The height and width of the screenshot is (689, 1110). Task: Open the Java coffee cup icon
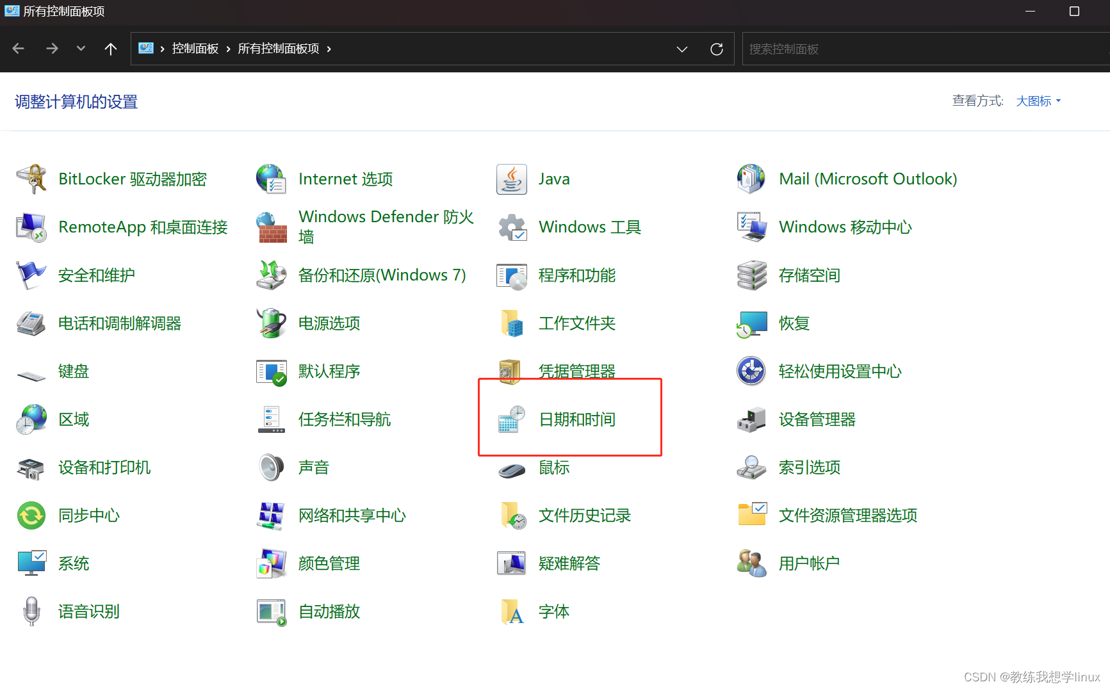tap(512, 179)
